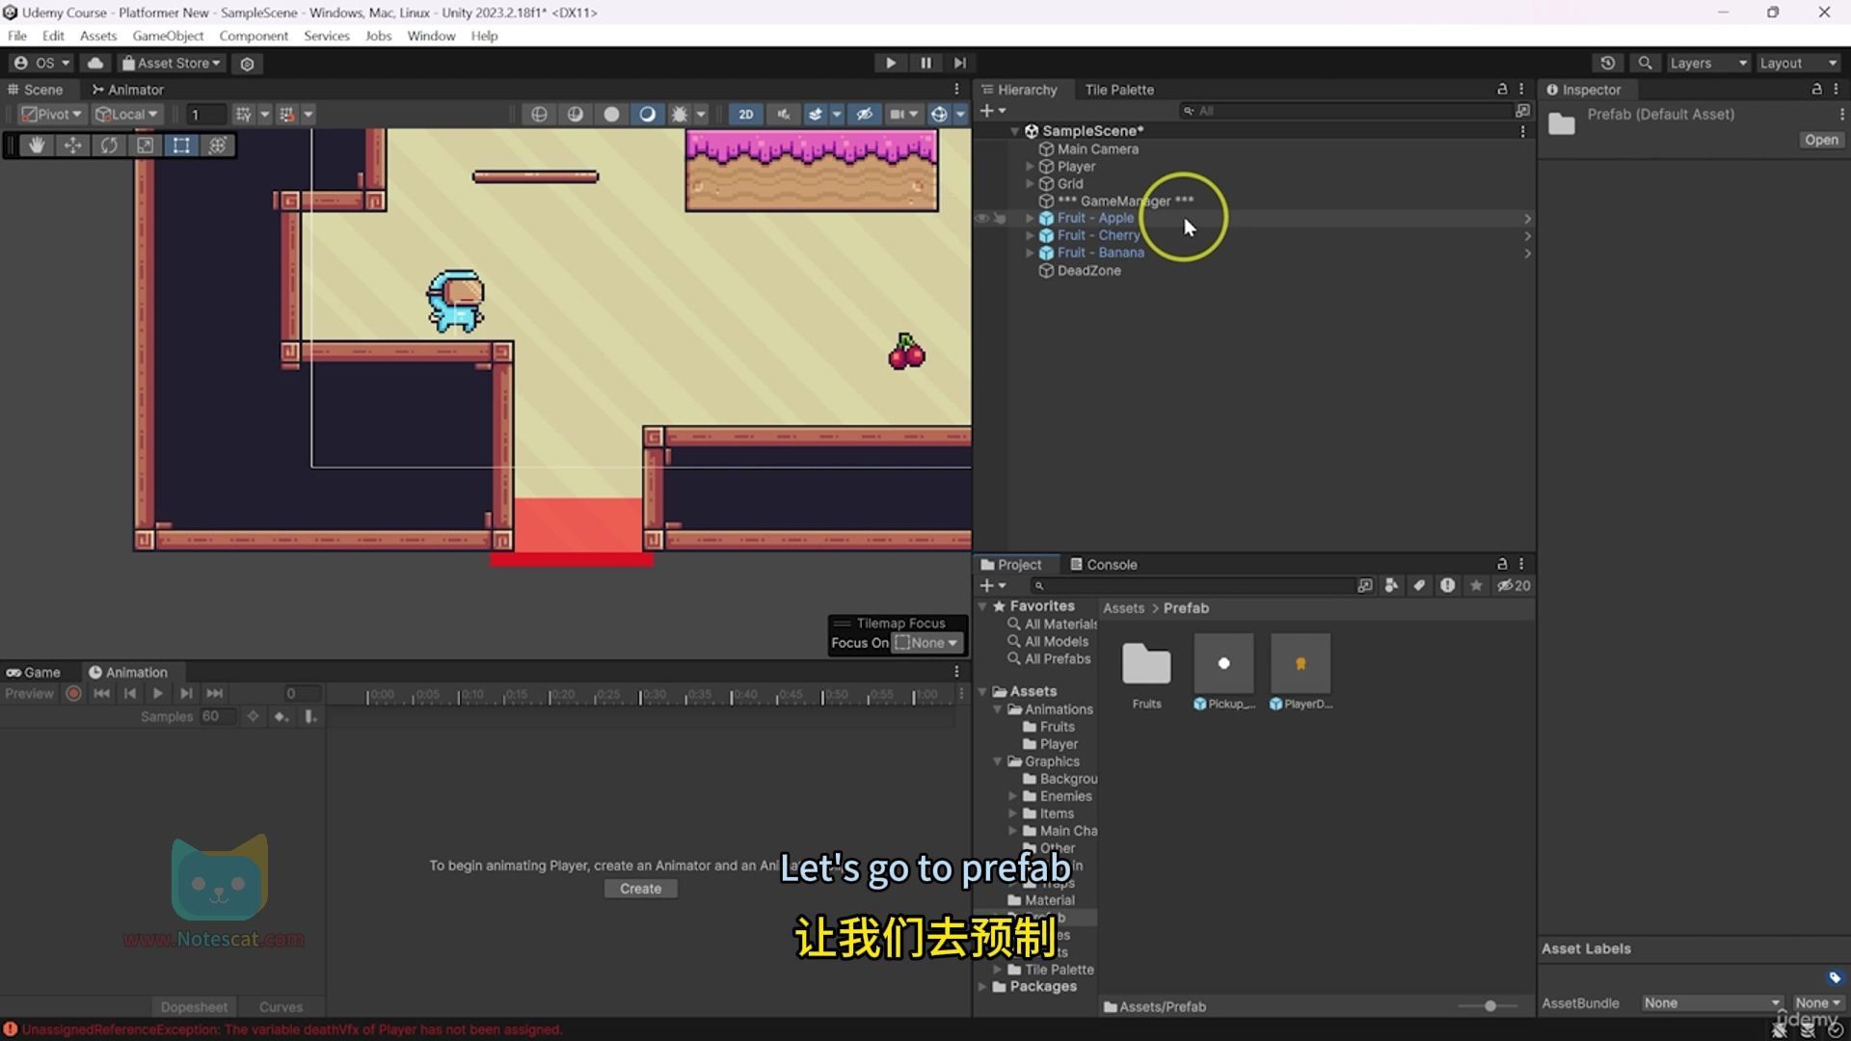
Task: Click the Step frame button
Action: [960, 63]
